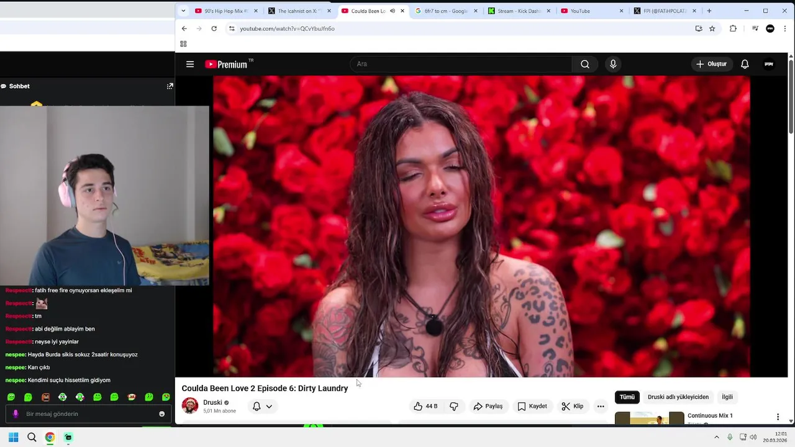Click the Oluştur create button

(x=712, y=64)
